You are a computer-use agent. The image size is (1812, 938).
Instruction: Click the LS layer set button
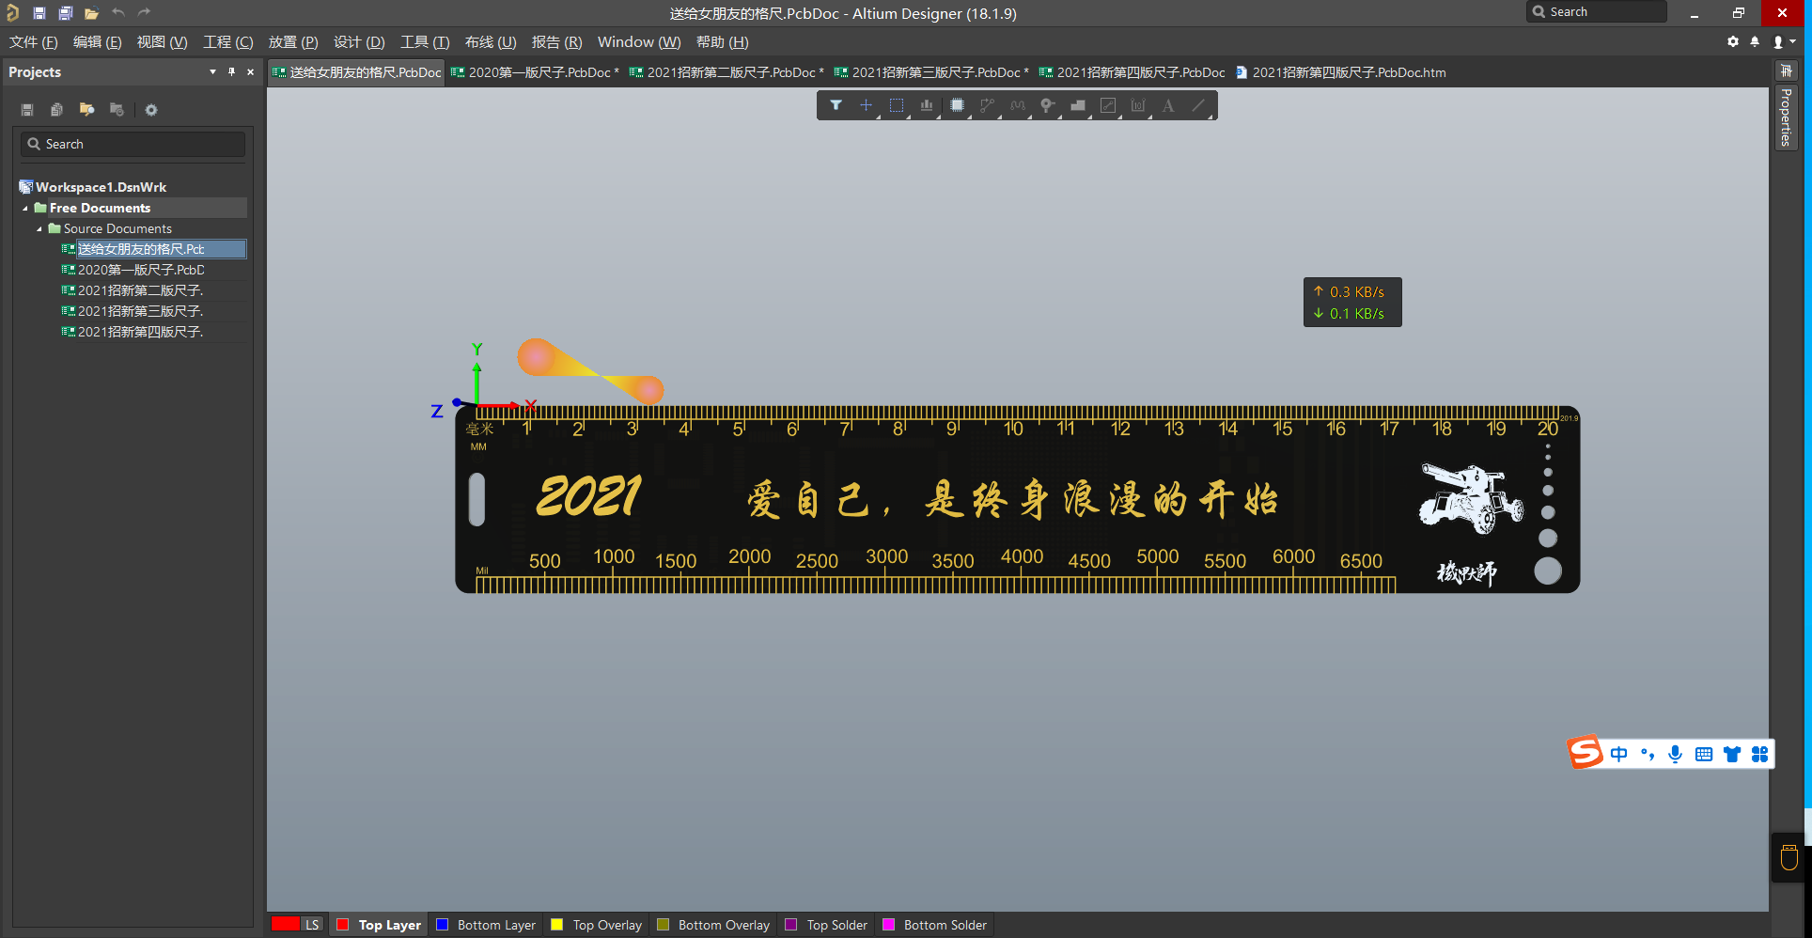tap(312, 925)
